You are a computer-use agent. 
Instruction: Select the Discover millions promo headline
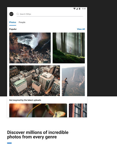click(38, 135)
